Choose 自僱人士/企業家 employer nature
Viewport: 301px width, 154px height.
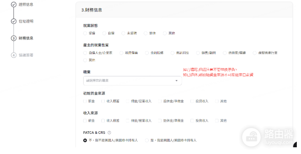pos(85,53)
